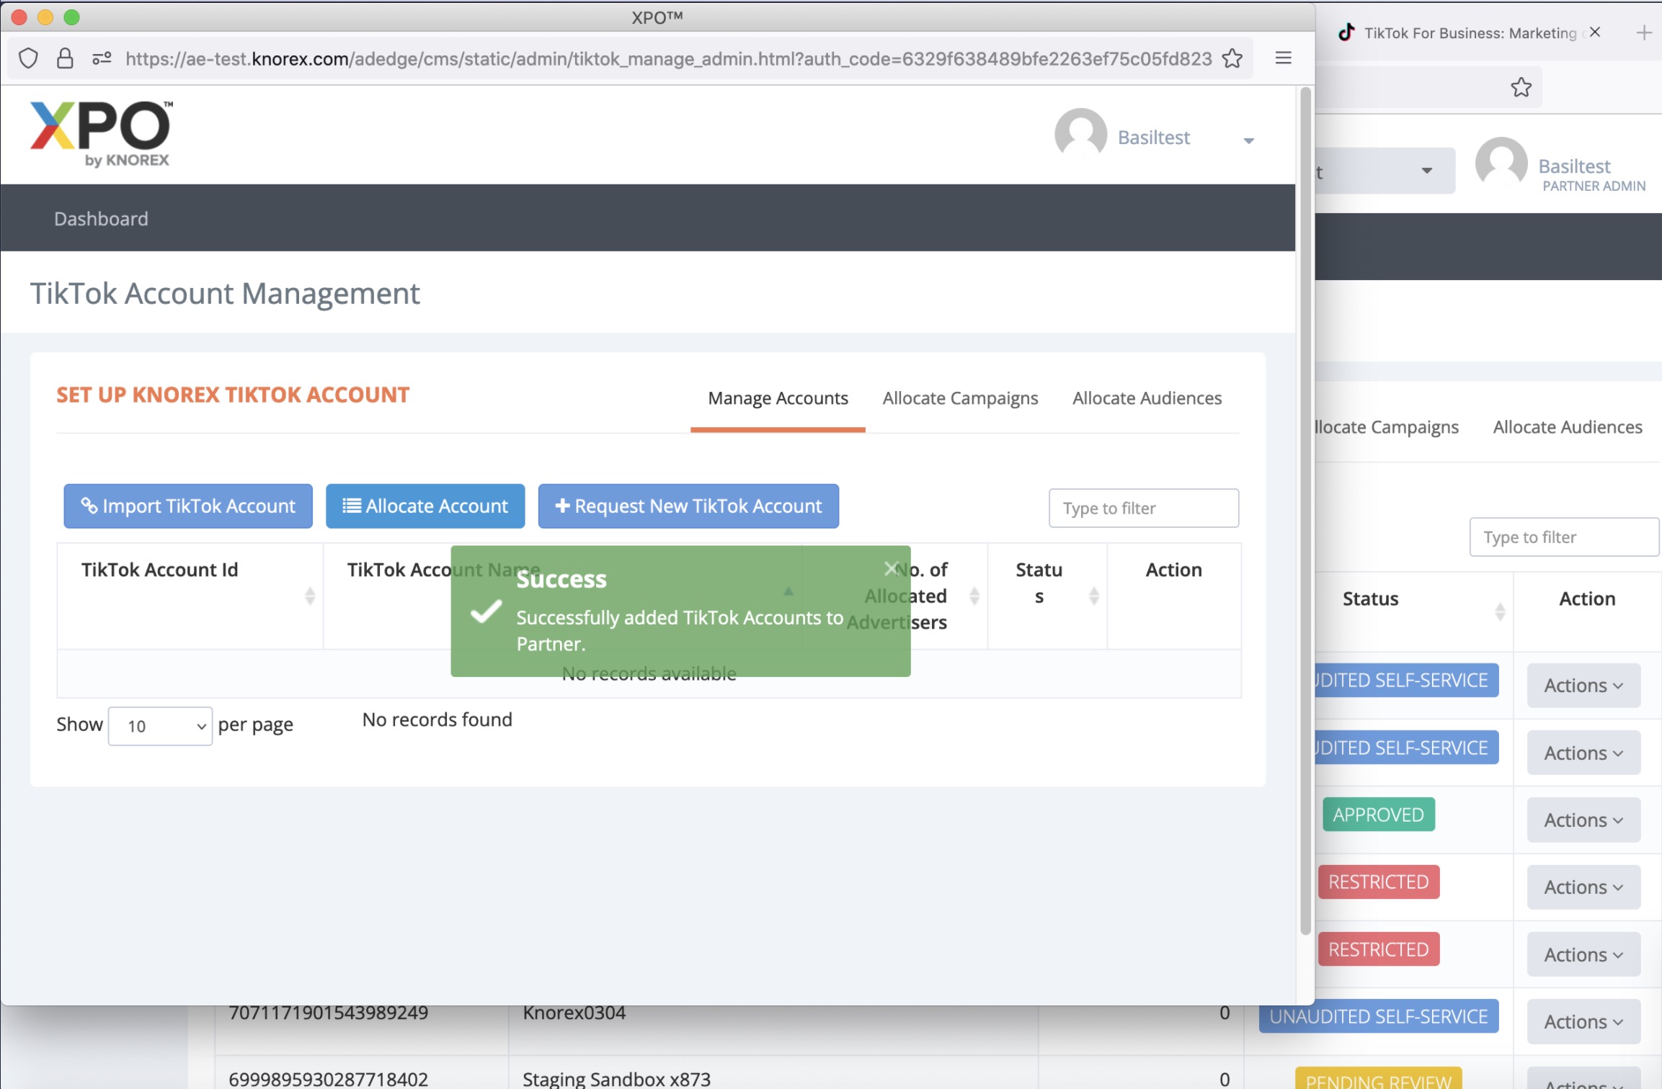Viewport: 1662px width, 1089px height.
Task: Bookmark this page with the star icon
Action: (x=1232, y=58)
